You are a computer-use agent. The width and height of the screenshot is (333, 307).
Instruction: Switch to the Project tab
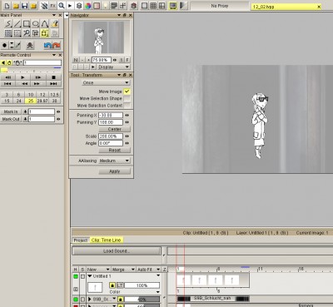[81, 240]
